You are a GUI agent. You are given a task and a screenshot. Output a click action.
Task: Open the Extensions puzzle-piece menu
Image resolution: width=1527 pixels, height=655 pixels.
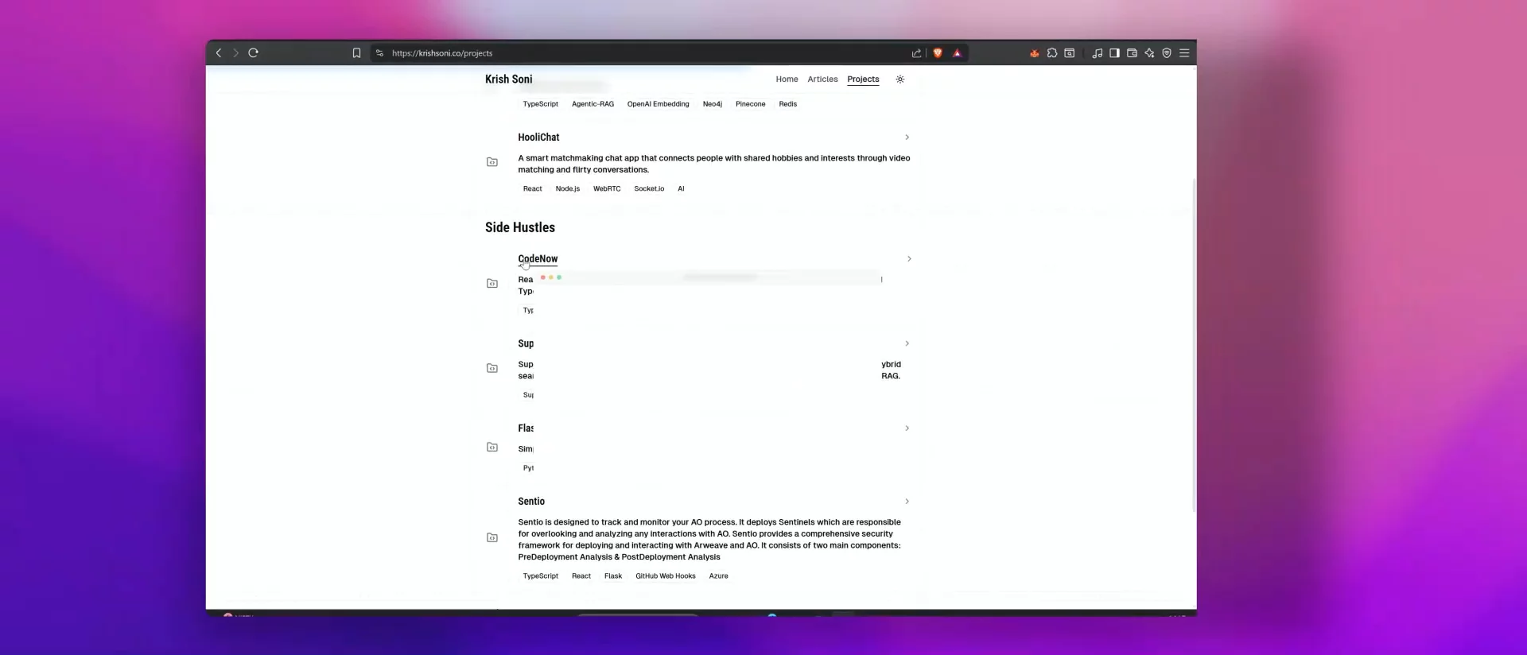(1052, 53)
